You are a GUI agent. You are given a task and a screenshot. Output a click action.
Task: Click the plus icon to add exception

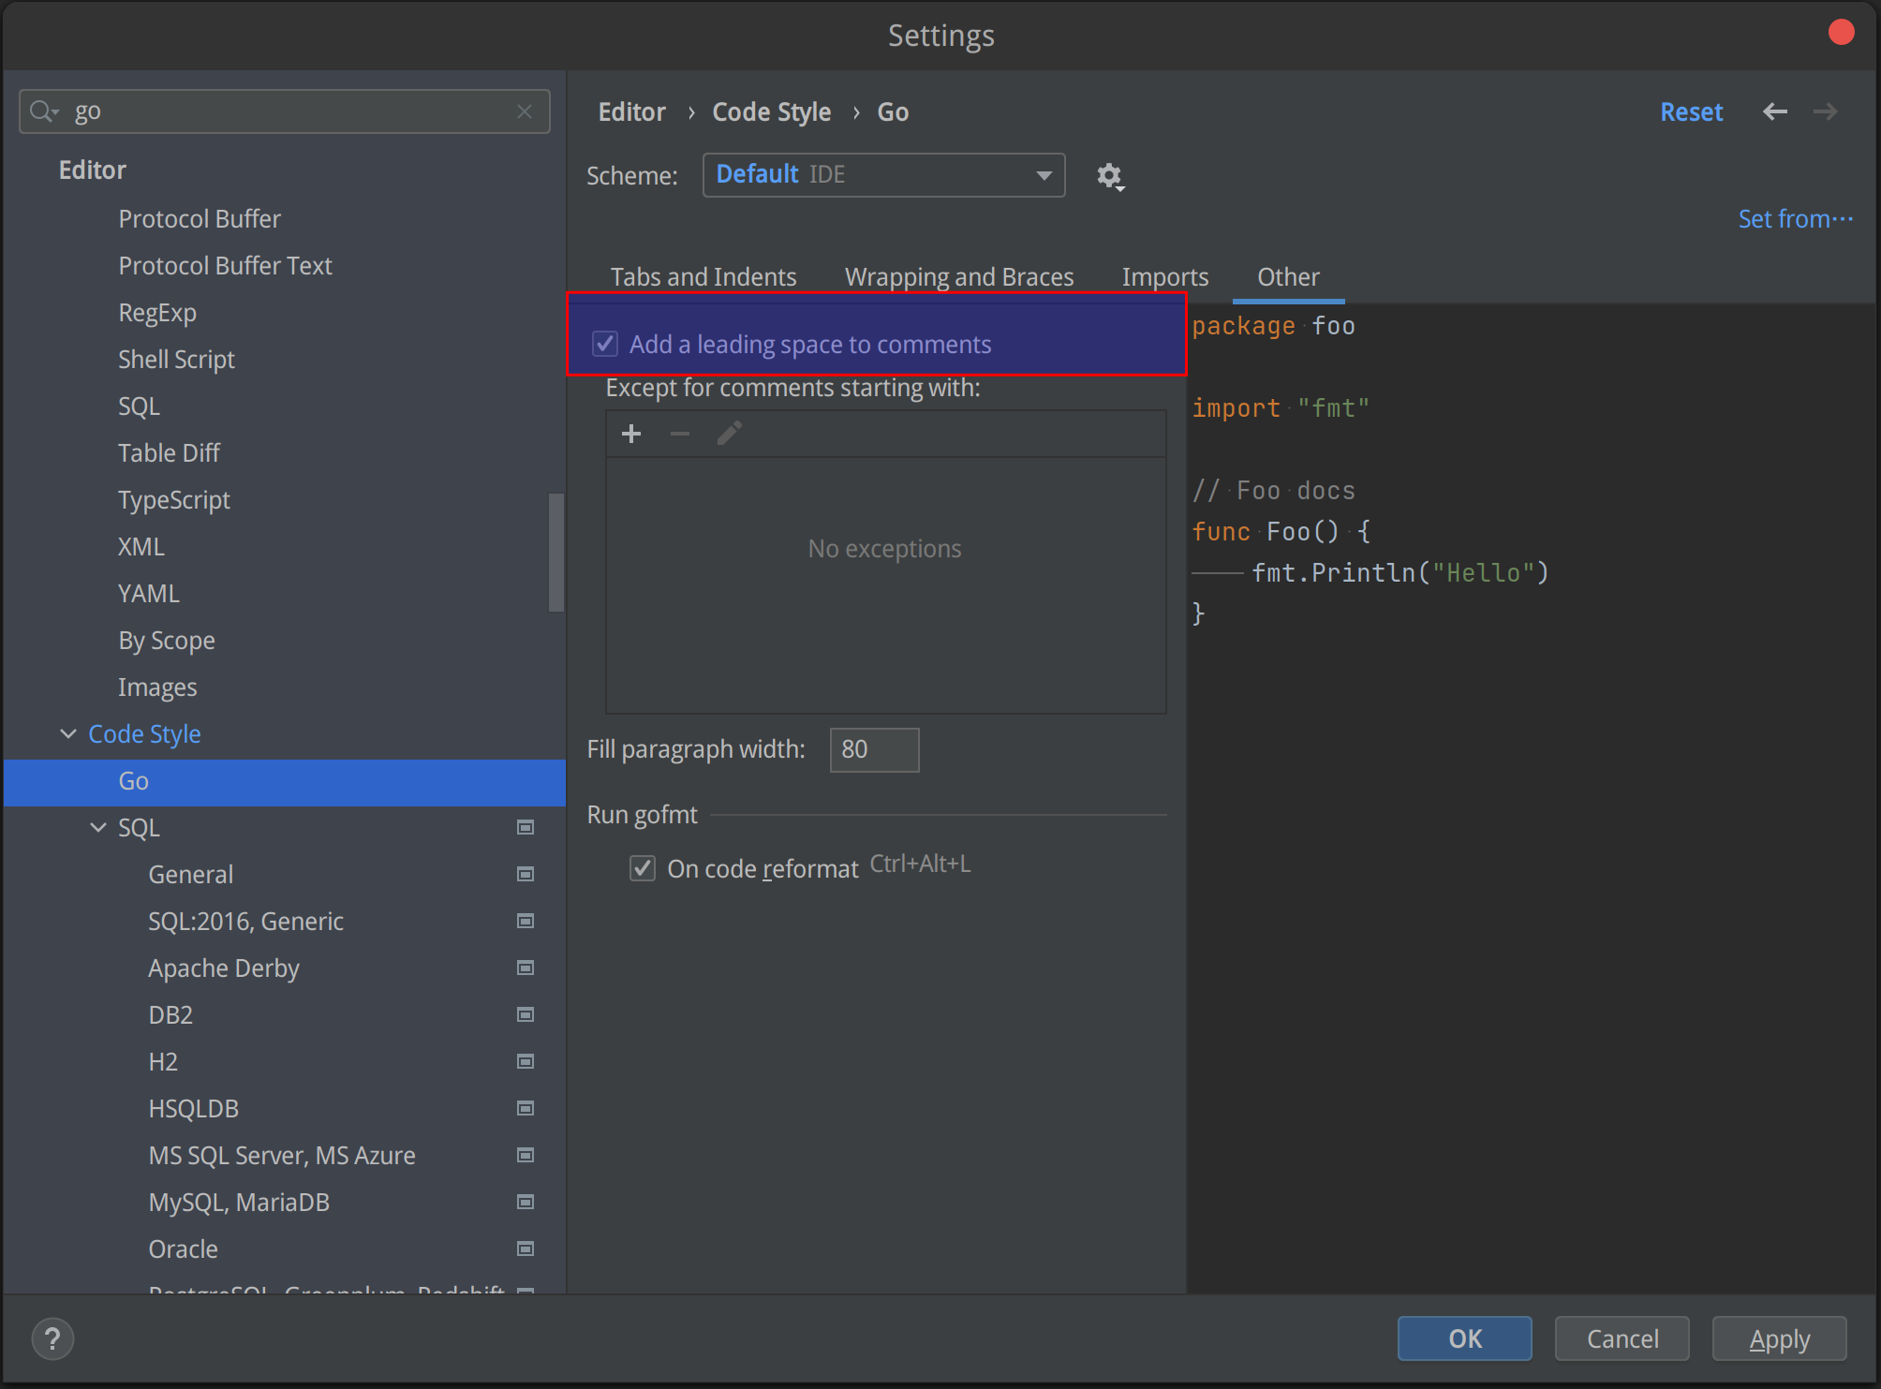pyautogui.click(x=631, y=434)
